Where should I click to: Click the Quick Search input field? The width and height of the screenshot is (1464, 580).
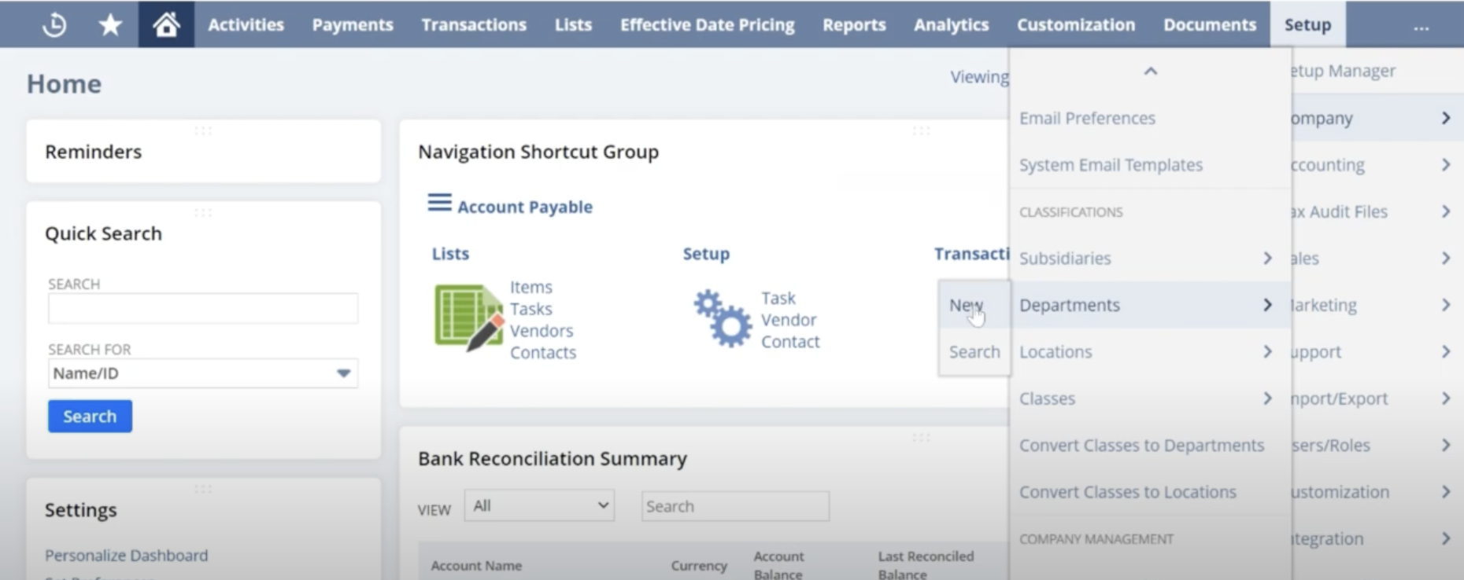[202, 308]
